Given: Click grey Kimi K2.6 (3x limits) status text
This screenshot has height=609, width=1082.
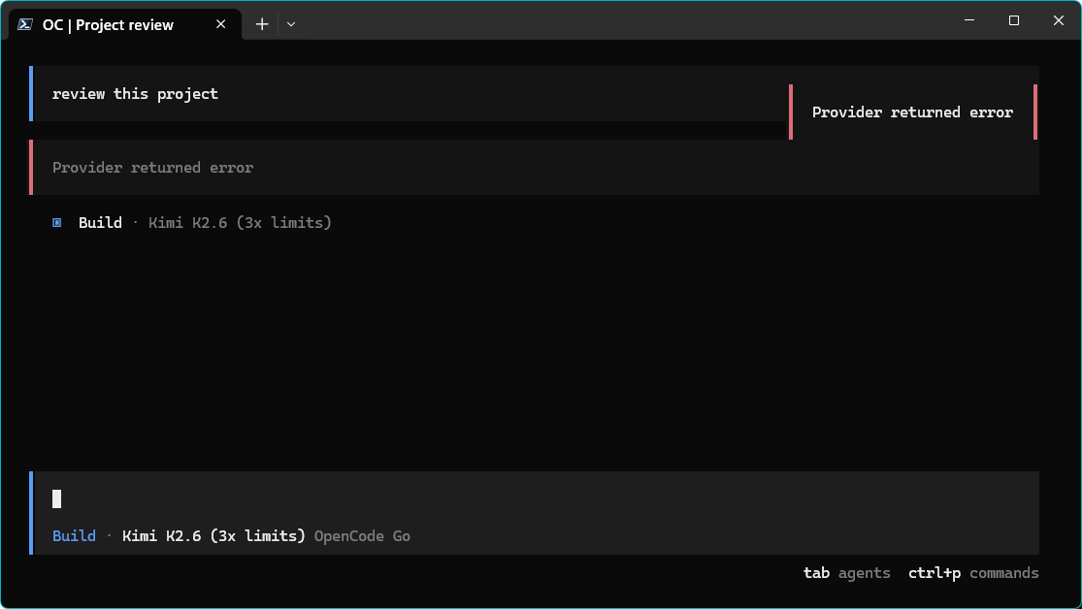Looking at the screenshot, I should click(x=240, y=223).
